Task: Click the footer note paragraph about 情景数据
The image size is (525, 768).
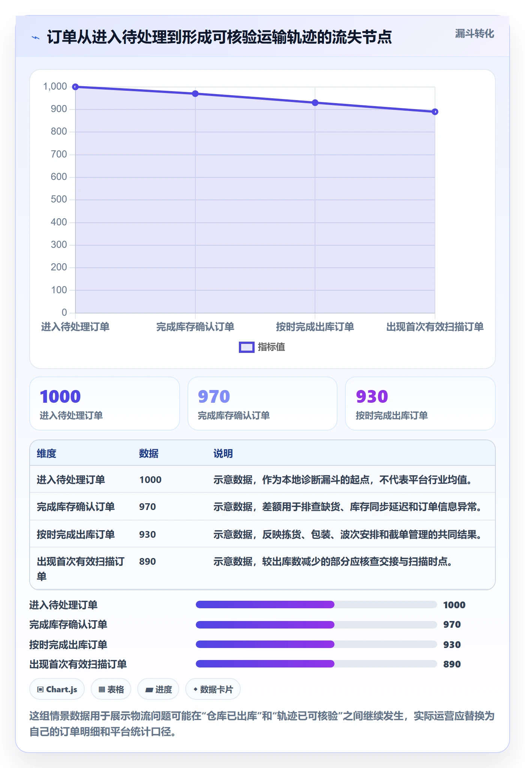Action: coord(262,724)
